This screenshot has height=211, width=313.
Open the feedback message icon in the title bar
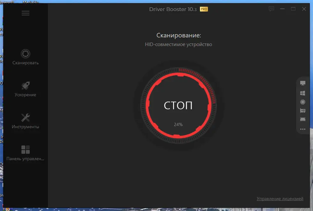coord(271,9)
